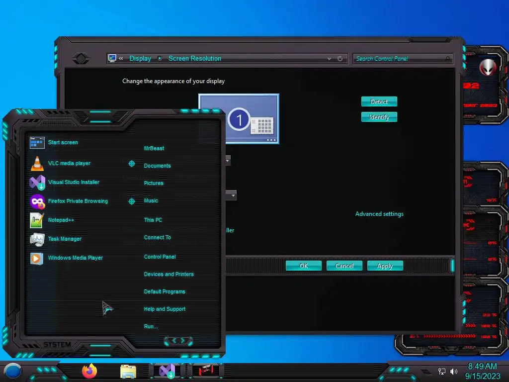The width and height of the screenshot is (509, 382).
Task: Open Task Manager monitor icon
Action: pyautogui.click(x=37, y=239)
